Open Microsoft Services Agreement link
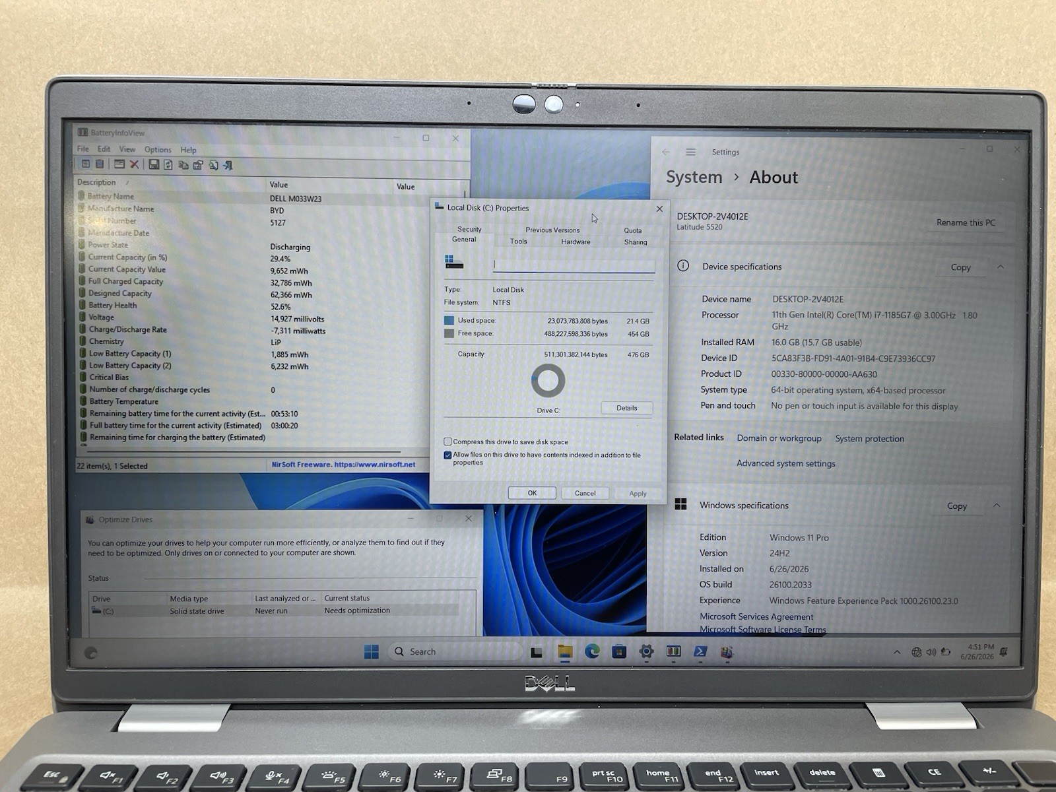The image size is (1056, 792). click(756, 616)
